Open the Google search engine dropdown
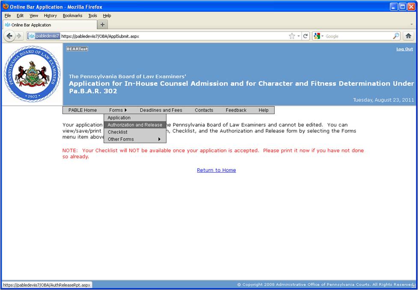 coord(319,36)
